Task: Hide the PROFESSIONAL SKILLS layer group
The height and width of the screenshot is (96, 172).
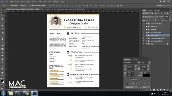Action: [144, 38]
